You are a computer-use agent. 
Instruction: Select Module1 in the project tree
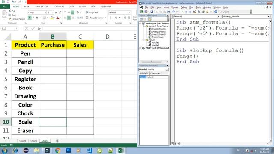point(155,43)
